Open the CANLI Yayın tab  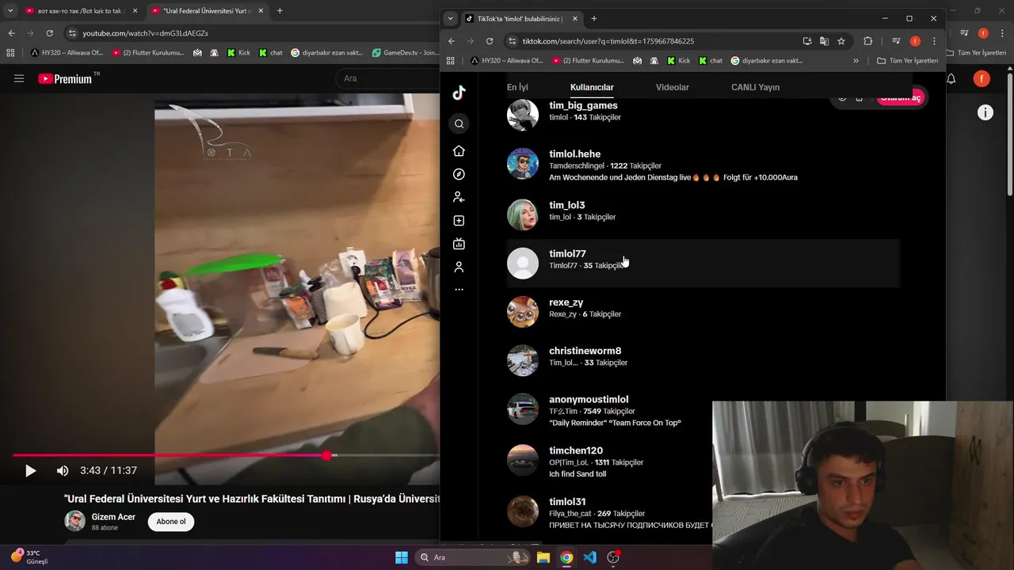pyautogui.click(x=755, y=87)
